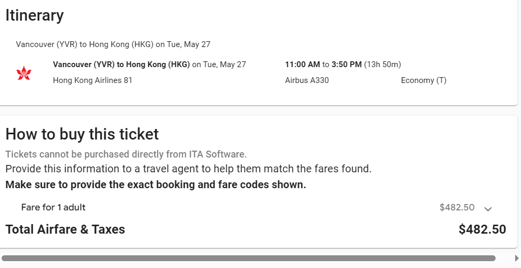Click the scroll right arrow
Viewport: 521px width, 268px height.
click(517, 258)
